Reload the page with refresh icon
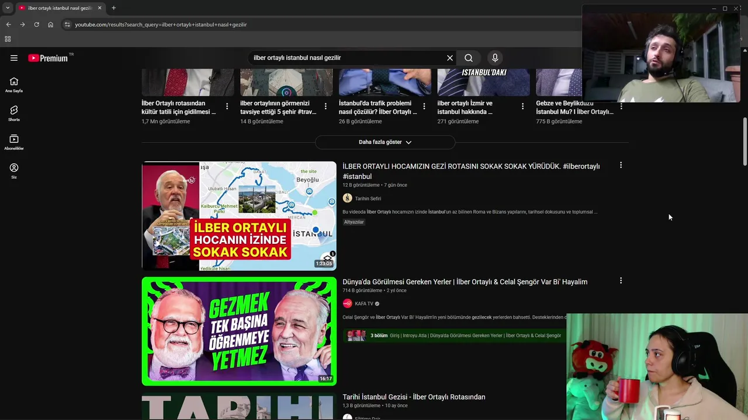 pos(36,24)
